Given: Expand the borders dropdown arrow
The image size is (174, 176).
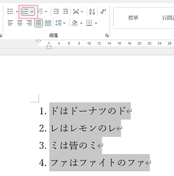Looking at the screenshot, I should [x=96, y=23].
